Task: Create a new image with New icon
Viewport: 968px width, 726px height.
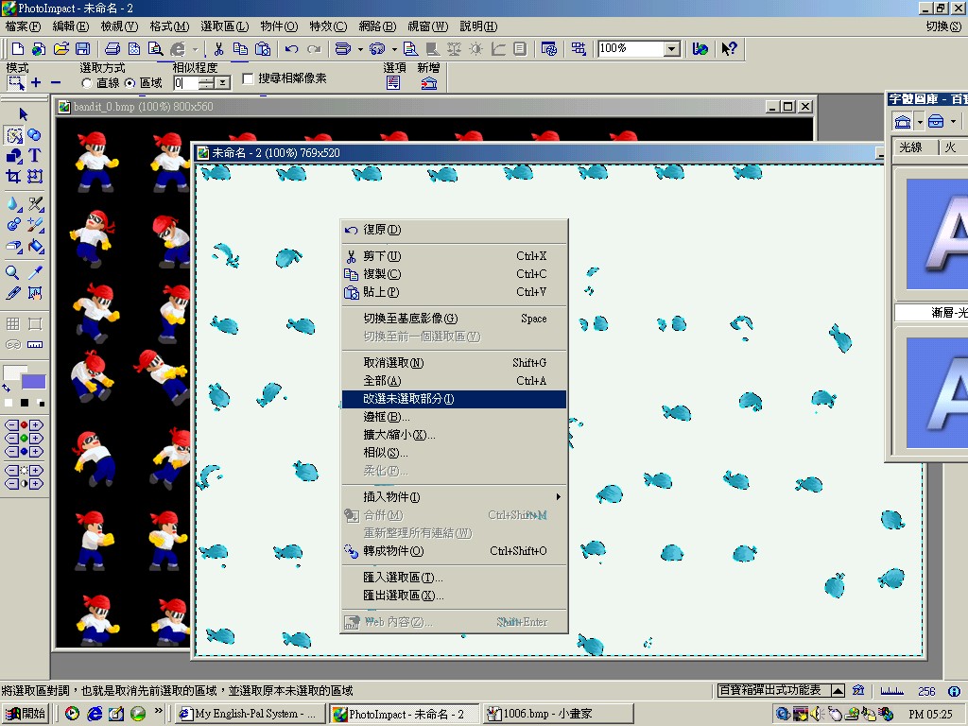Action: pyautogui.click(x=17, y=49)
